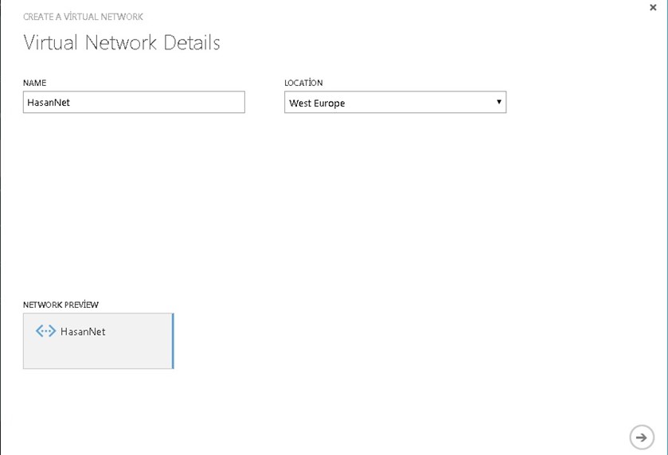Click the blue bar on preview tile edge
The image size is (668, 455).
click(x=173, y=340)
